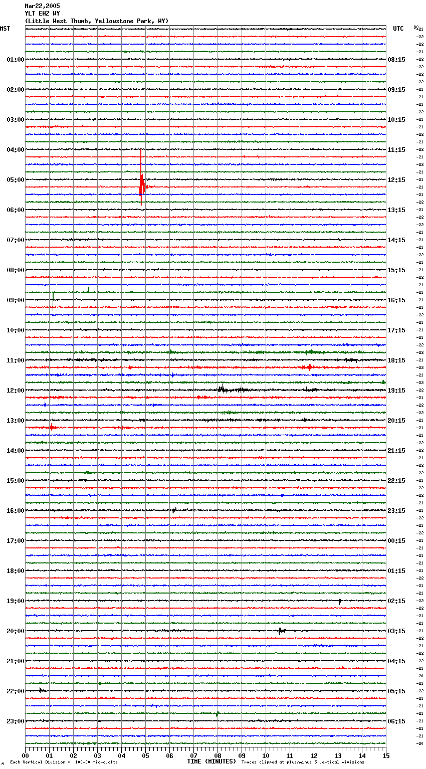Click the 04:15 UTC time label
Viewport: 426px width, 769px height.
pos(396,661)
